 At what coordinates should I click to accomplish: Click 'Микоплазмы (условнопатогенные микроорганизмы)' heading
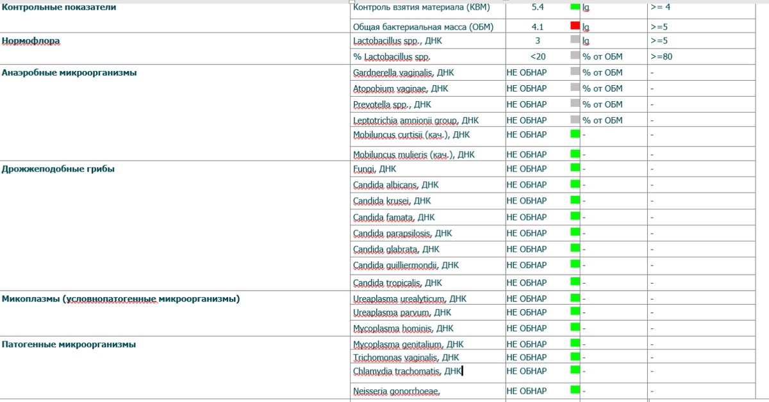tap(121, 299)
